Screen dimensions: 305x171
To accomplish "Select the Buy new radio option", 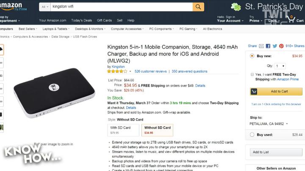I will tap(252, 56).
